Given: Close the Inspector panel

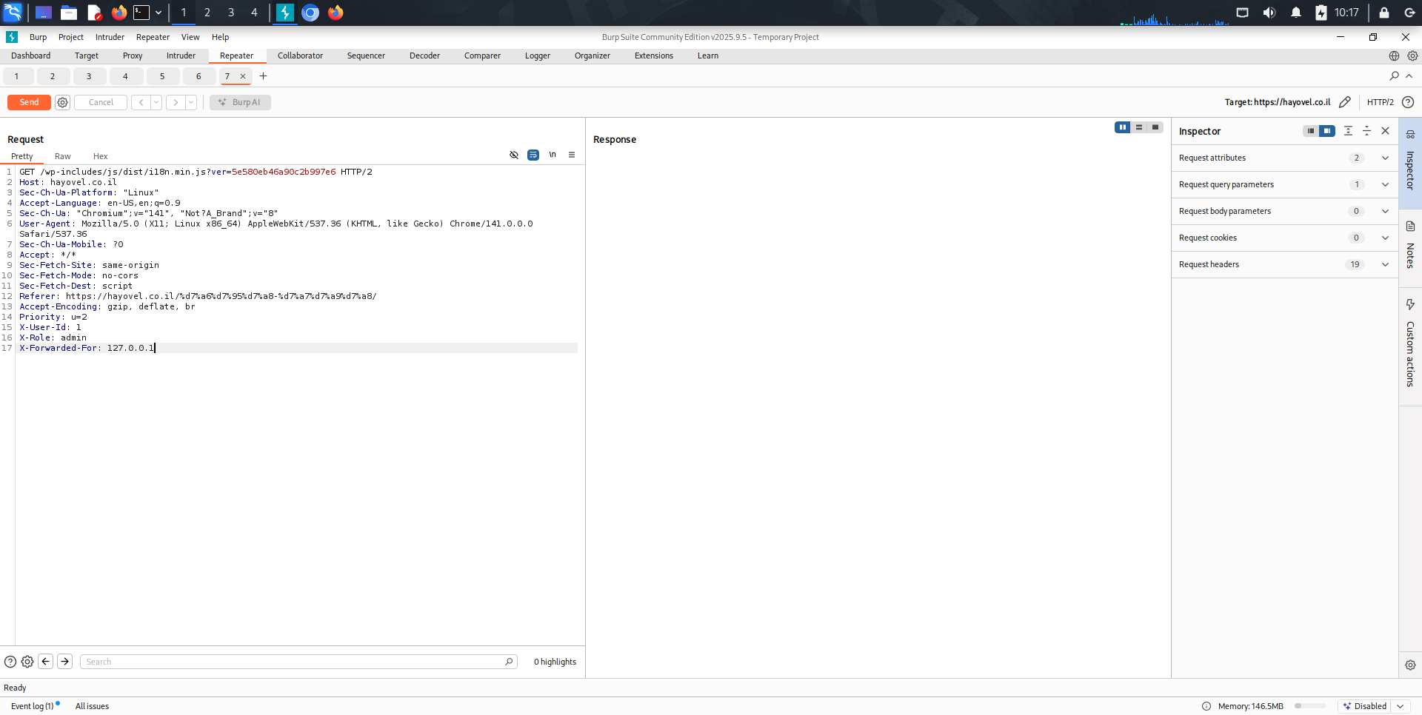Looking at the screenshot, I should coord(1386,131).
